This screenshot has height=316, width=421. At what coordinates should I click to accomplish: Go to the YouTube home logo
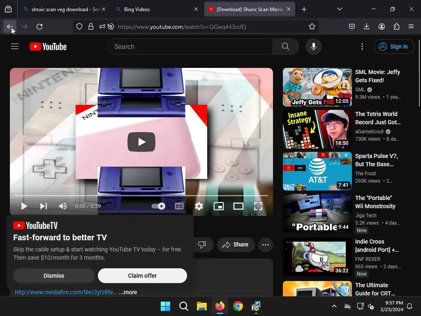(48, 46)
